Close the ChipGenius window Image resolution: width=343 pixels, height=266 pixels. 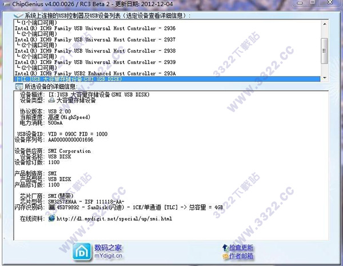[330, 3]
